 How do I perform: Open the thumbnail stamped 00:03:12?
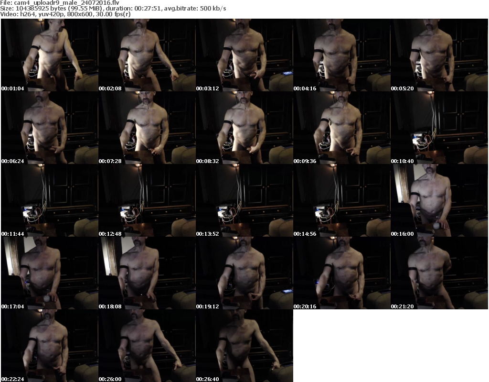[x=244, y=55]
